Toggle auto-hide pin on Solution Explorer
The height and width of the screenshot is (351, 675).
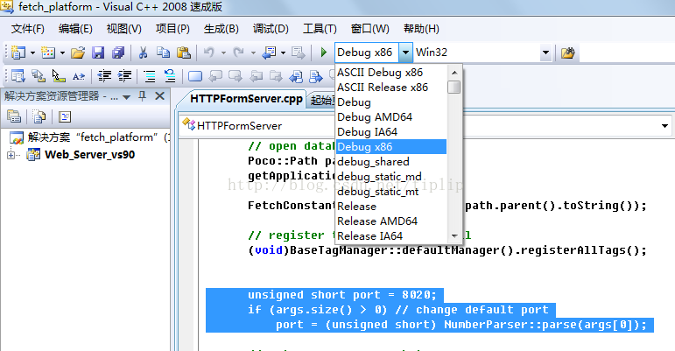pyautogui.click(x=143, y=96)
